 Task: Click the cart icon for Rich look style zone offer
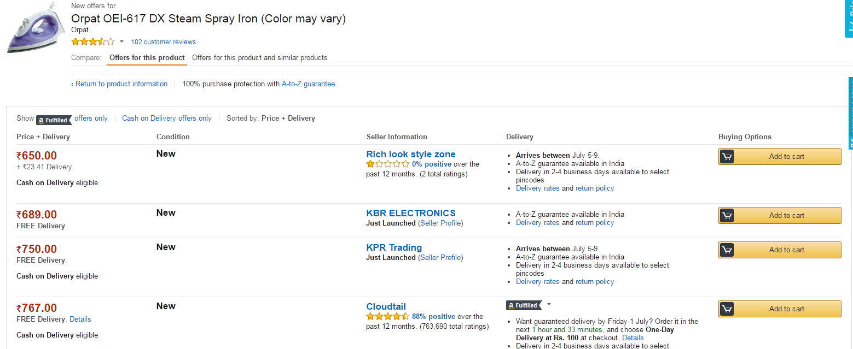pyautogui.click(x=727, y=156)
